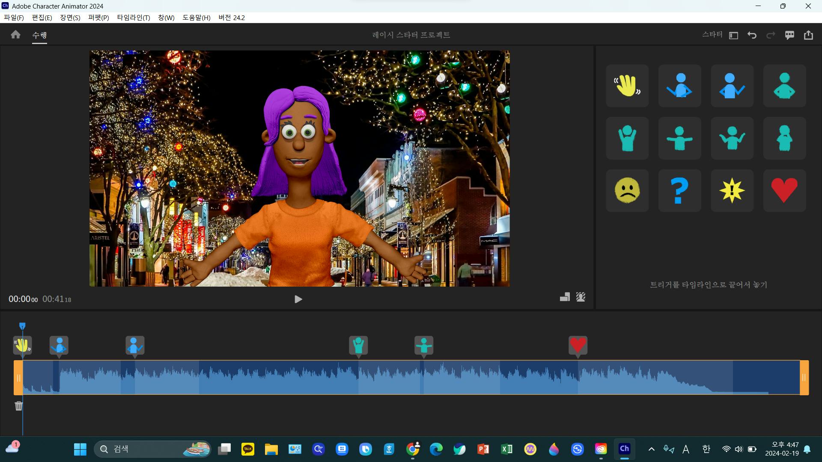Click the waving hand trigger in panel

(627, 86)
